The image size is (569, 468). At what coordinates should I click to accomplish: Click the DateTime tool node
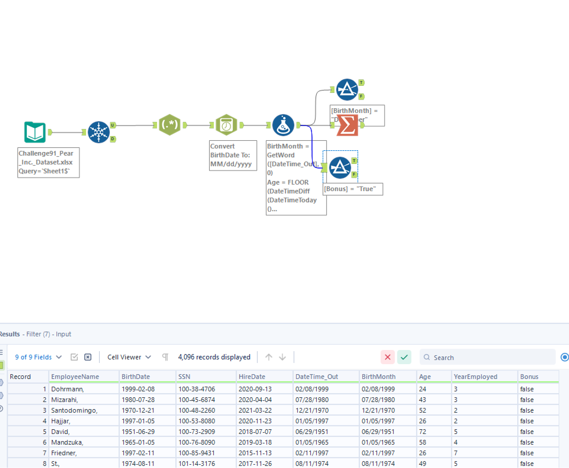pos(226,125)
